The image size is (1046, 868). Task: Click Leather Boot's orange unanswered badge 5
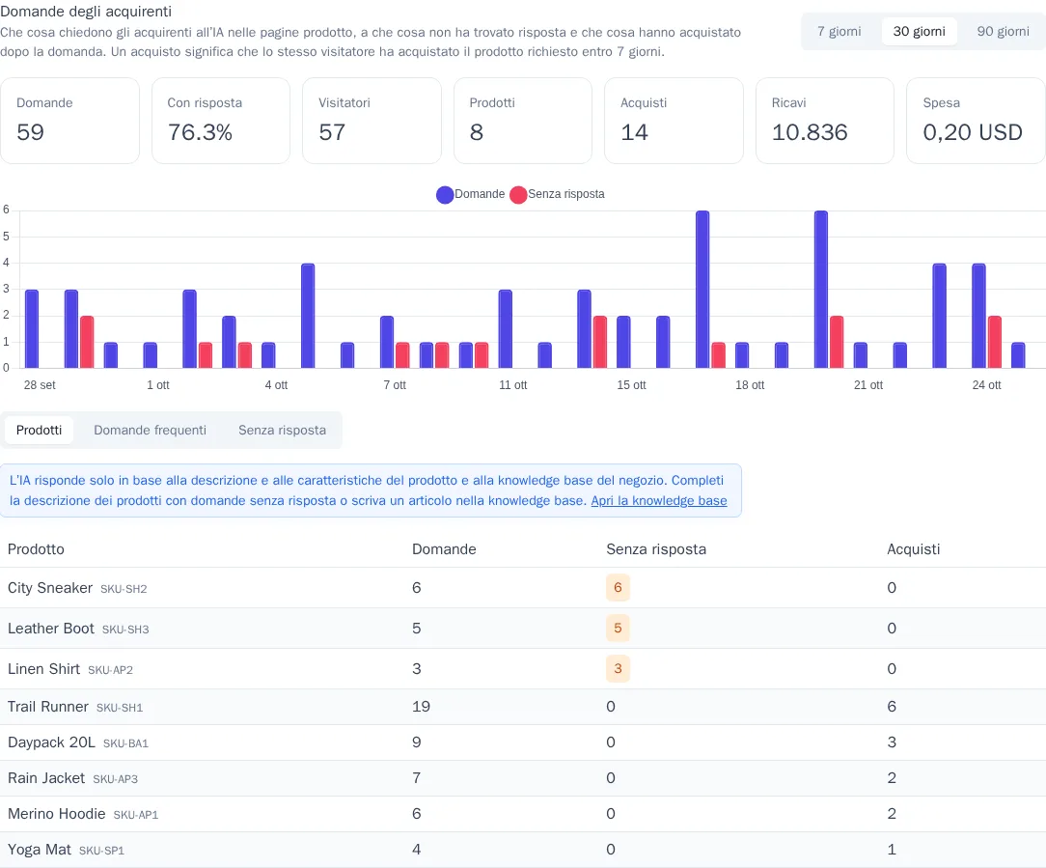pos(618,629)
